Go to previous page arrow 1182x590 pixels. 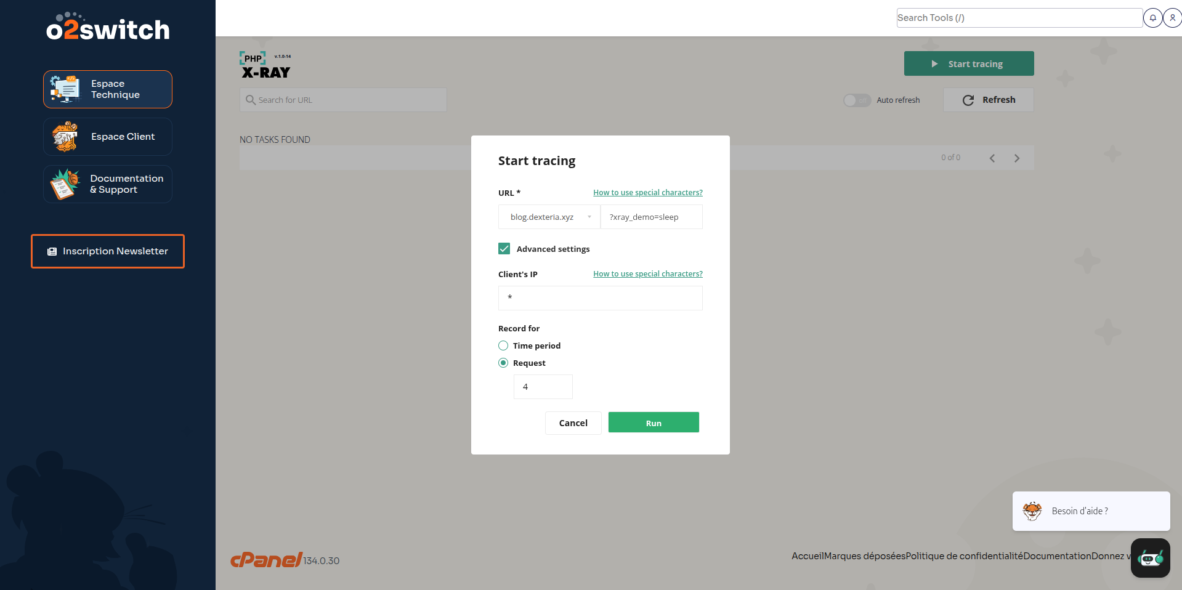[x=992, y=158]
